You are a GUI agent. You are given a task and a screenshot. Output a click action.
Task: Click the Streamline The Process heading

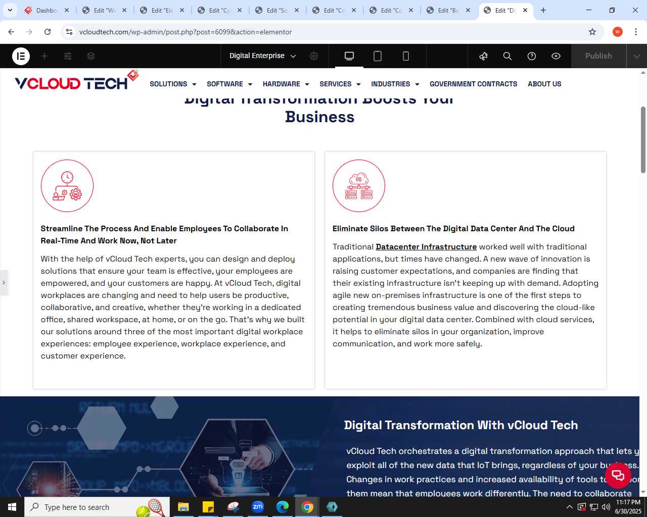point(164,235)
